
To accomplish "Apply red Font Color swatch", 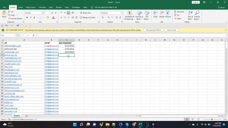I will [53, 17].
